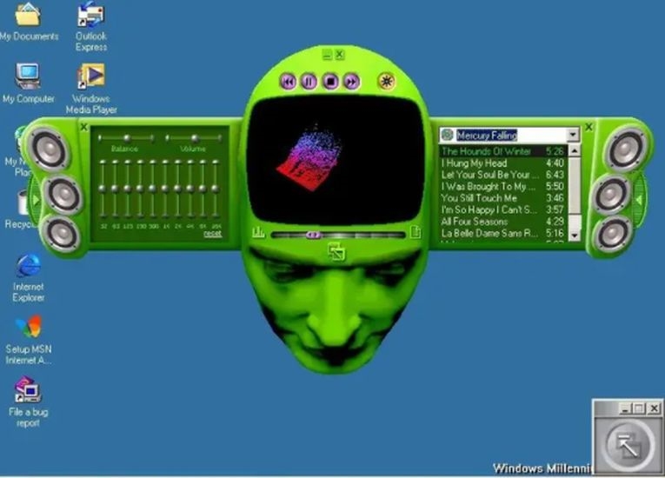
Task: Skip to the Next track
Action: click(x=351, y=82)
